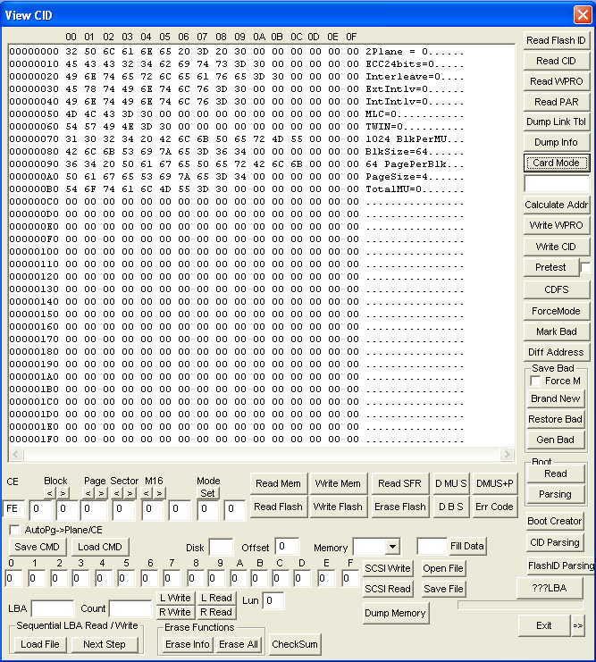Focus the LBA input field
This screenshot has height=662, width=596.
click(53, 608)
